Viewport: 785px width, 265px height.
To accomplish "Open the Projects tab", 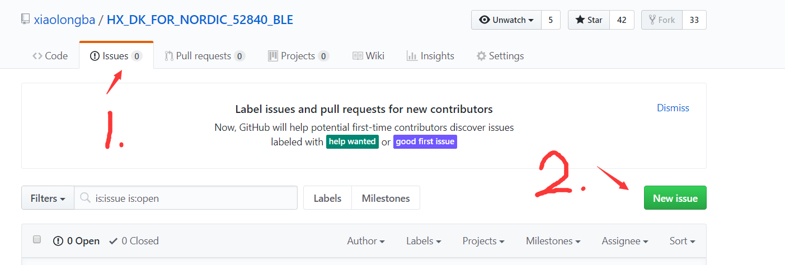I will tap(298, 56).
